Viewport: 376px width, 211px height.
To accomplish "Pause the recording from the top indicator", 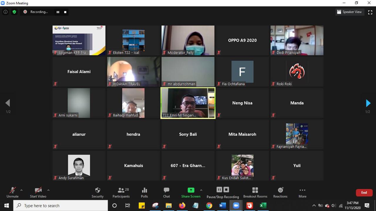I will [58, 12].
